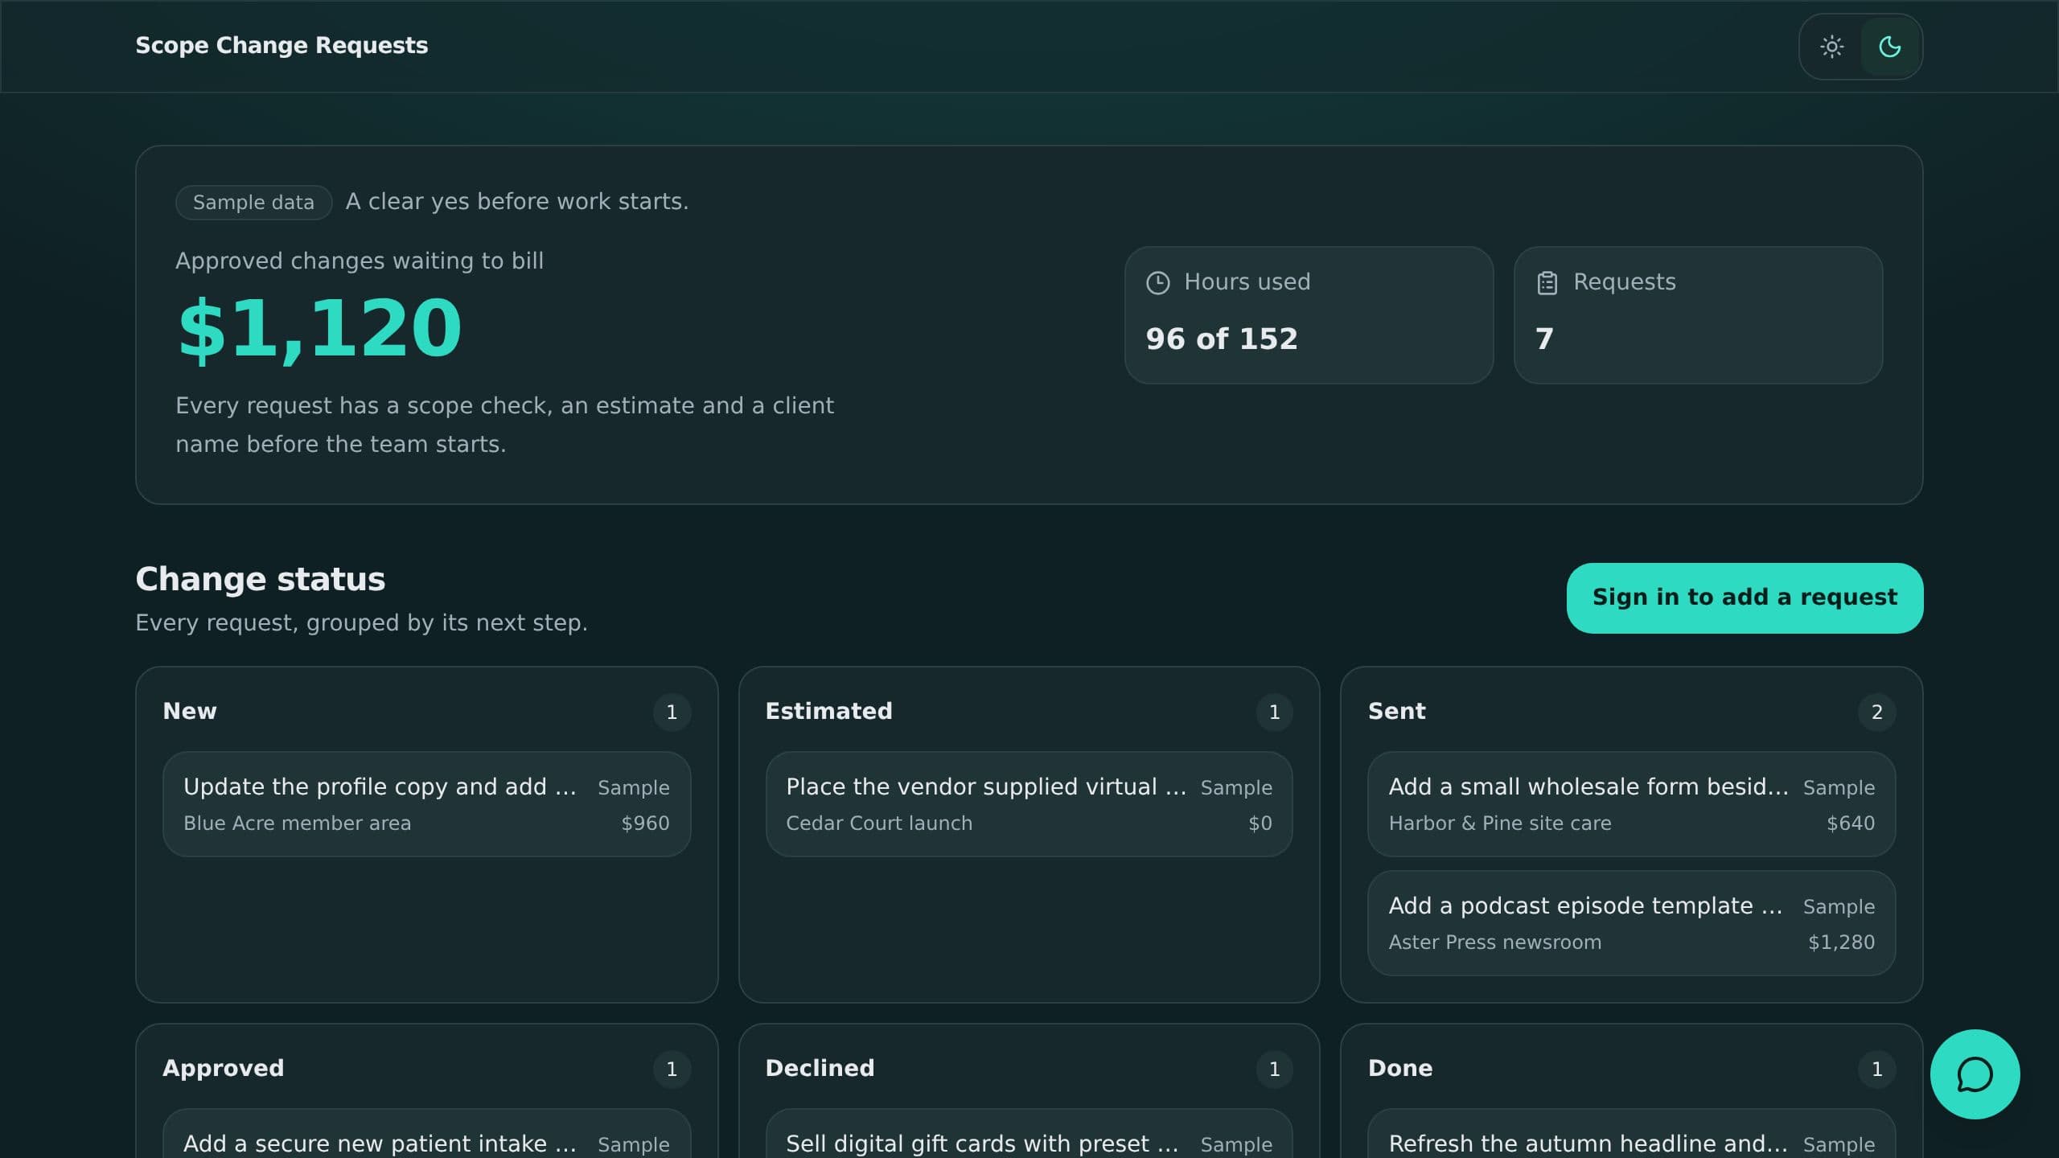
Task: Click Harbor & Pine site care text
Action: [1499, 823]
